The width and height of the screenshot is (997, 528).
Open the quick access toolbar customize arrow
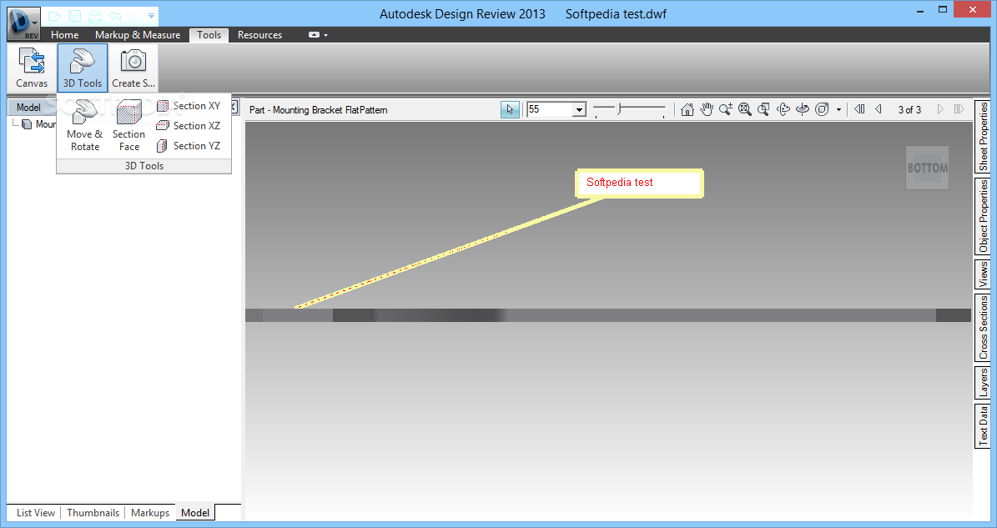151,16
